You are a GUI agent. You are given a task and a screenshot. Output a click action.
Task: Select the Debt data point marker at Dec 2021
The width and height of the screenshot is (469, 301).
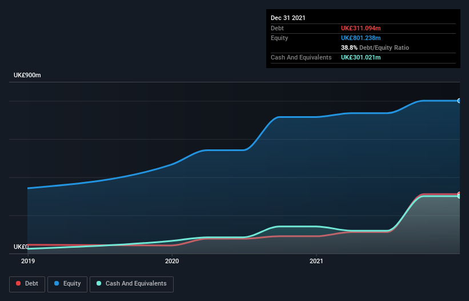click(x=459, y=194)
